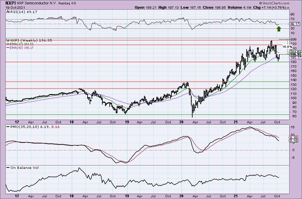Click year 17 label below On Balance Vol panel
302x199 pixels.
pyautogui.click(x=17, y=196)
